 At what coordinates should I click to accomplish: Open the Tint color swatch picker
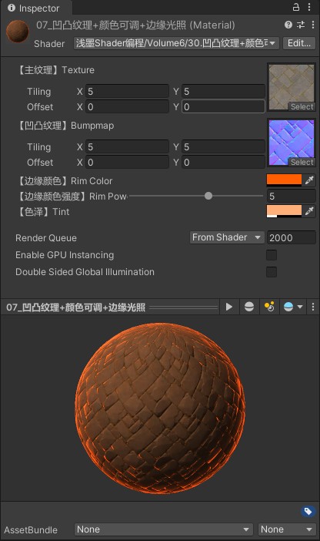(284, 211)
